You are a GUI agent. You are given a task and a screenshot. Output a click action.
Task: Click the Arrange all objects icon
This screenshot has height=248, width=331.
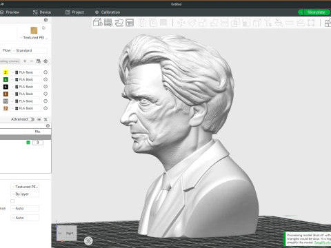click(x=130, y=23)
